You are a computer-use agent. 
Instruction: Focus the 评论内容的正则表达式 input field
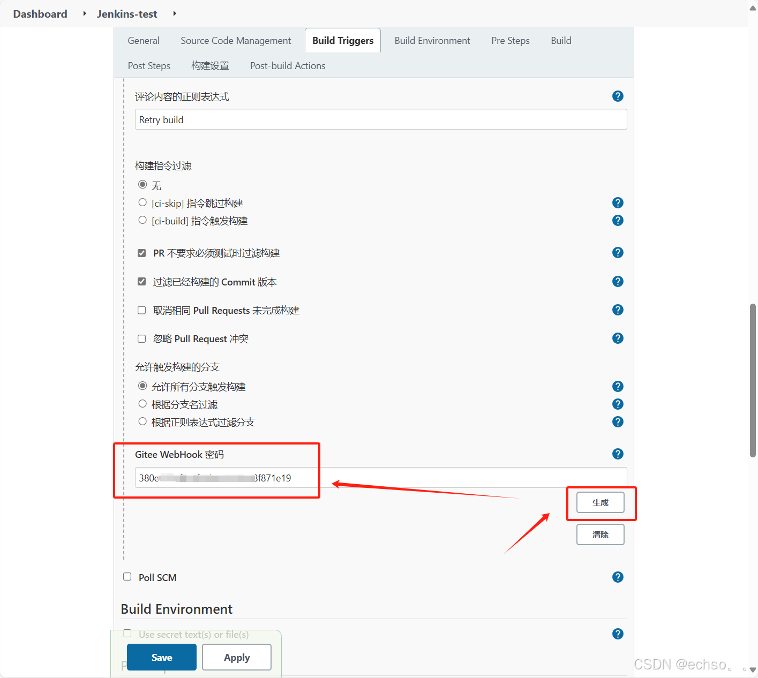tap(381, 119)
